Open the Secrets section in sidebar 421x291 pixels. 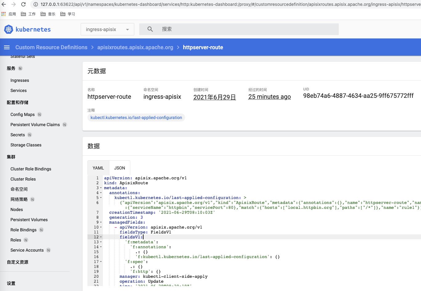click(x=18, y=134)
